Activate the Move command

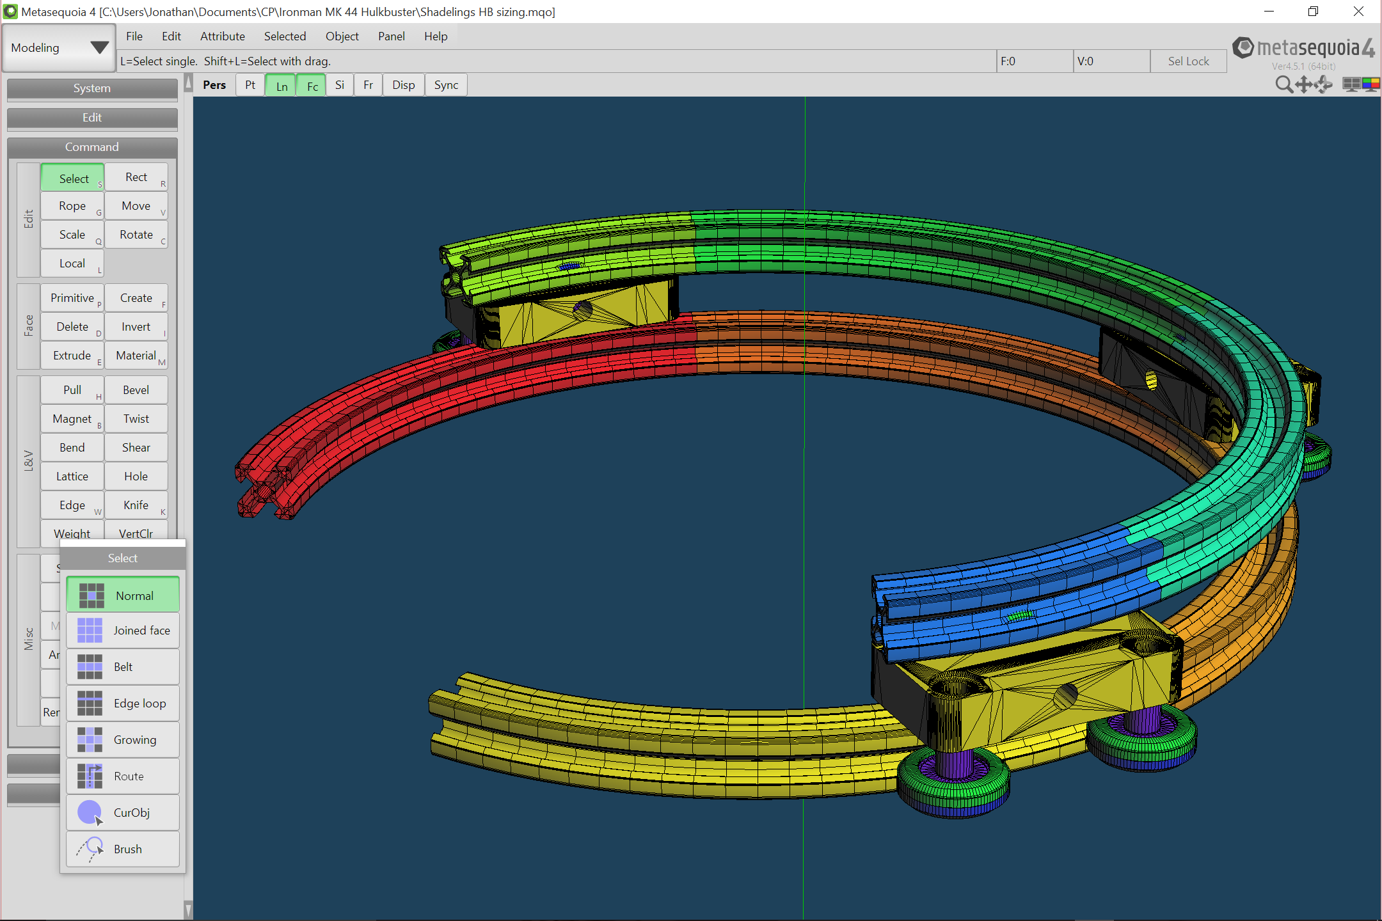(x=136, y=206)
